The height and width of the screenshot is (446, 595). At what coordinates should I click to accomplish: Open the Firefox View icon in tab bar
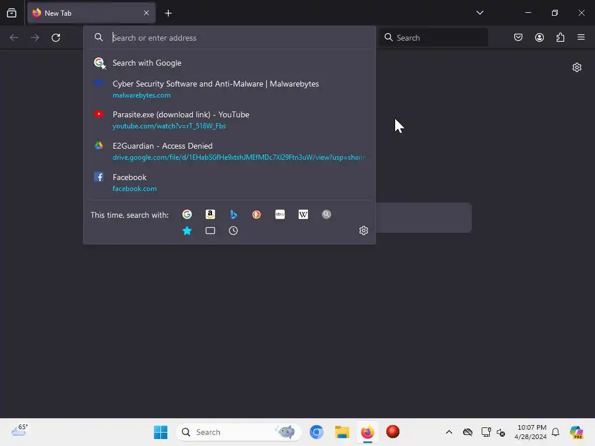12,13
